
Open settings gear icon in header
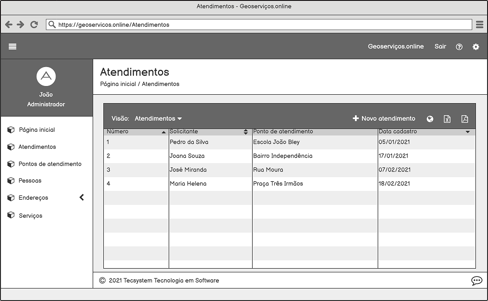(475, 47)
